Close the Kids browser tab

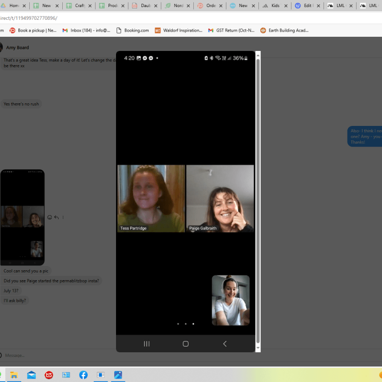tap(286, 6)
